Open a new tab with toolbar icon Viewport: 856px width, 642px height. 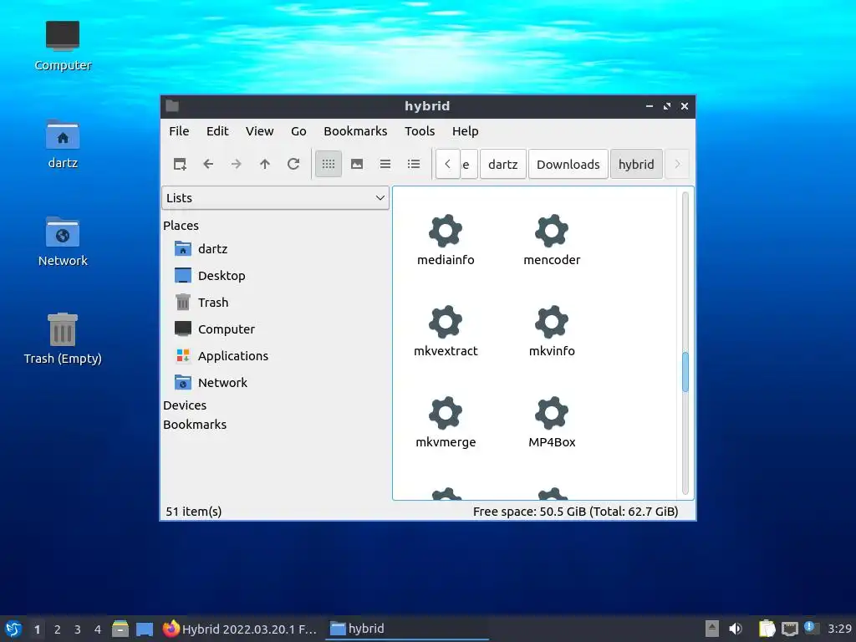(180, 164)
